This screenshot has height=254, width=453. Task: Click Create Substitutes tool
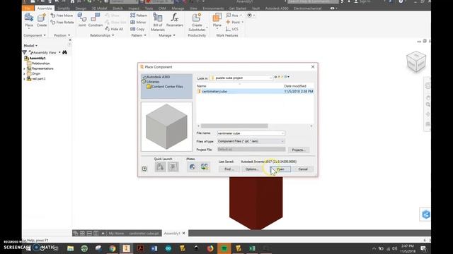tap(197, 22)
